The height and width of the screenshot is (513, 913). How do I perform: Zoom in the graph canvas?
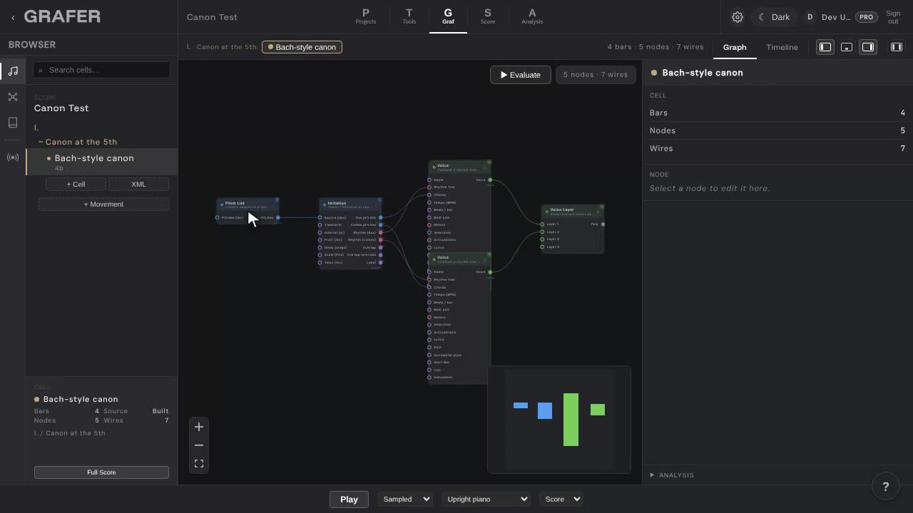199,427
